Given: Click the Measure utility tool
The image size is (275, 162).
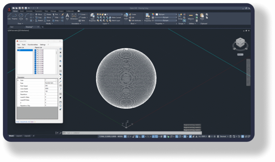Looking at the screenshot, I should (x=191, y=16).
